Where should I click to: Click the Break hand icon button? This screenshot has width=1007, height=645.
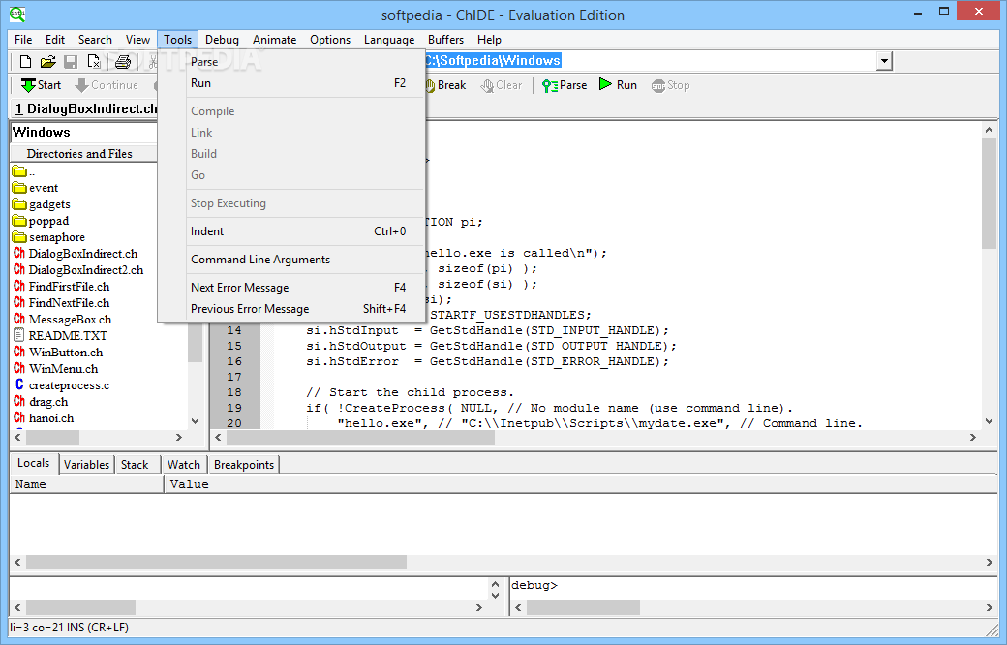(445, 85)
